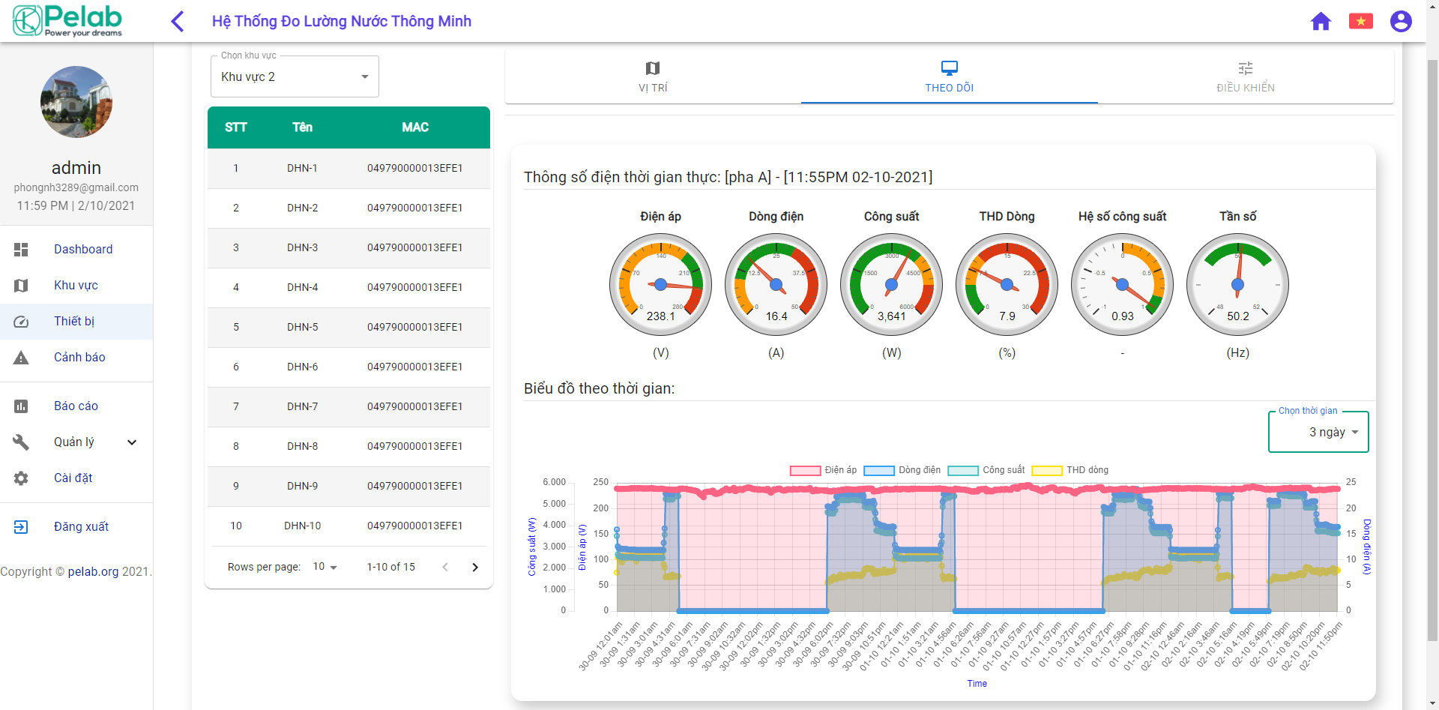Click the back arrow in header
Image resolution: width=1439 pixels, height=710 pixels.
pyautogui.click(x=178, y=21)
